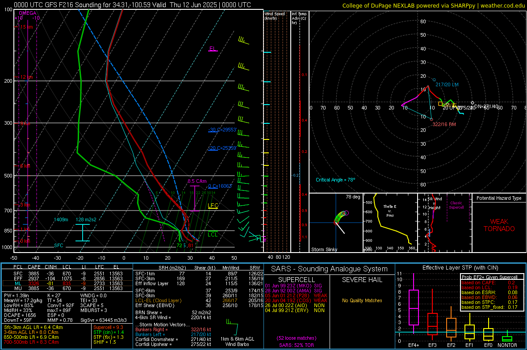Click the Critical Angle = 78° readout

click(x=335, y=180)
